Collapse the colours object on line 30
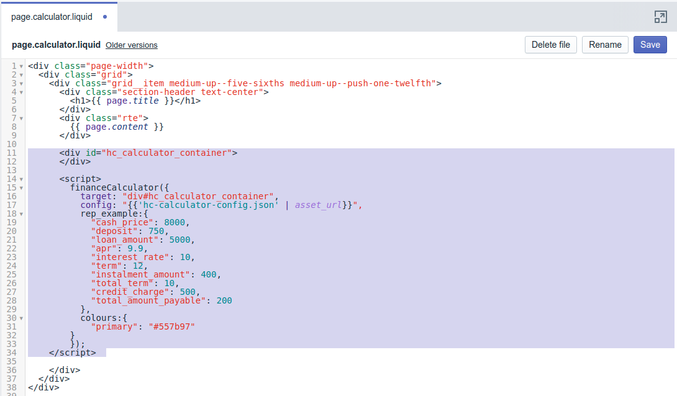Viewport: 677px width, 396px height. [21, 318]
